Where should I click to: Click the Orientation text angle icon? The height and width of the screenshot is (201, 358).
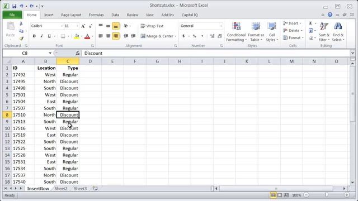(126, 26)
